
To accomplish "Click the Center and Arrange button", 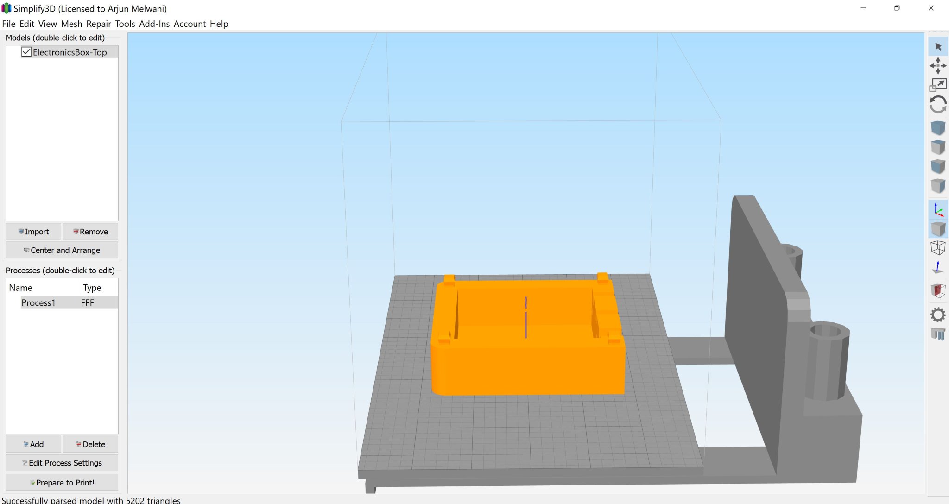I will [x=62, y=250].
